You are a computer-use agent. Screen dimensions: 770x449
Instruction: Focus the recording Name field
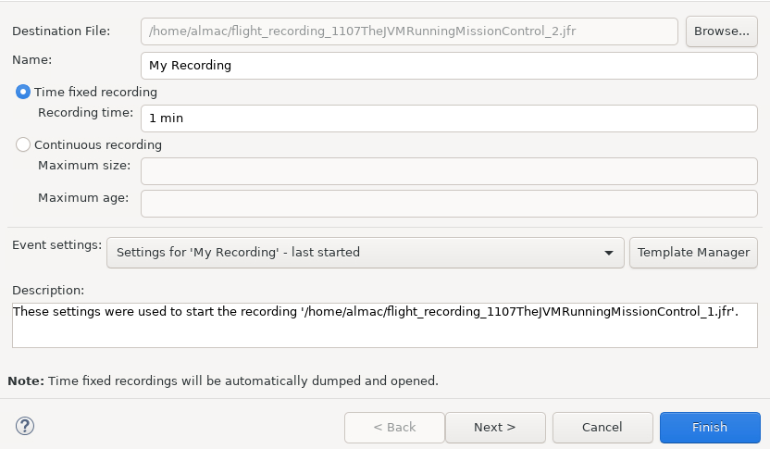click(449, 66)
